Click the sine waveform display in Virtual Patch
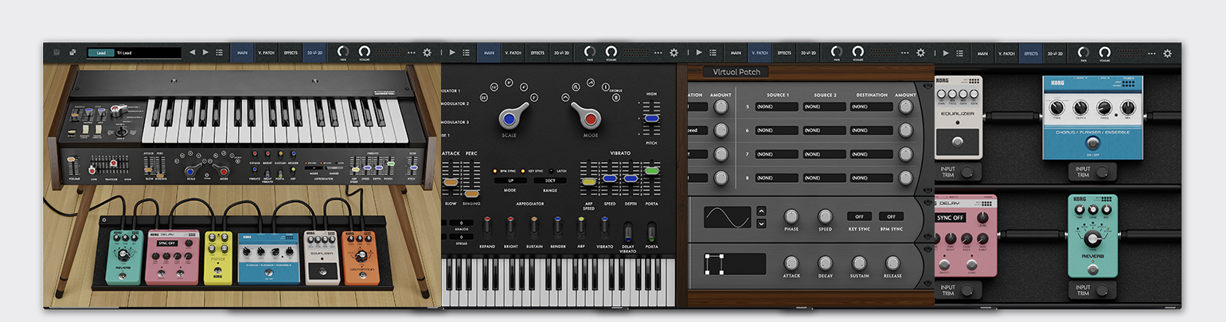The width and height of the screenshot is (1226, 322). pos(727,217)
